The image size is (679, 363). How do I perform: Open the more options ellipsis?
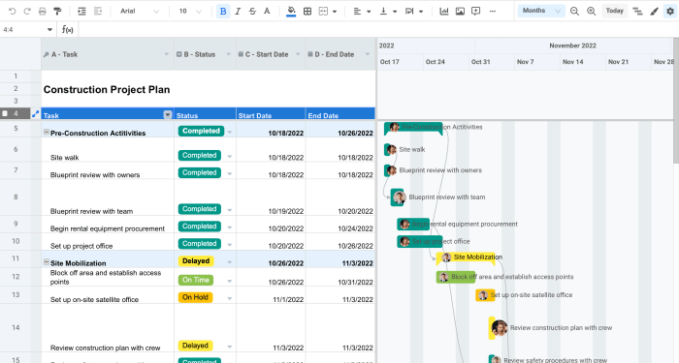coord(493,12)
